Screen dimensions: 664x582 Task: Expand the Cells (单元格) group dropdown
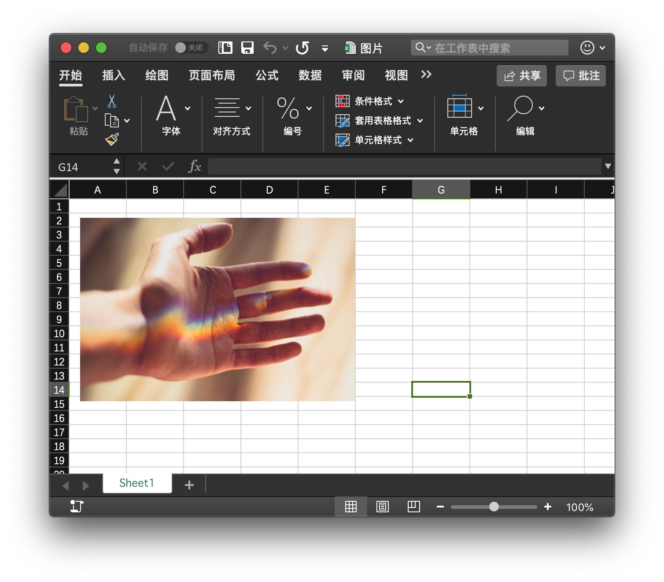pos(481,108)
